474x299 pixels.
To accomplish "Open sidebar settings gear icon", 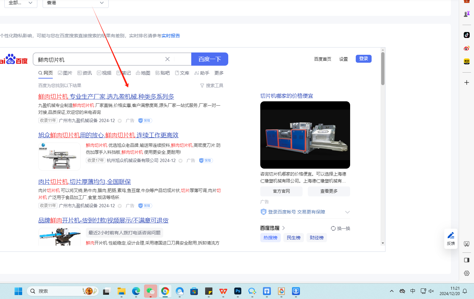I will click(466, 273).
